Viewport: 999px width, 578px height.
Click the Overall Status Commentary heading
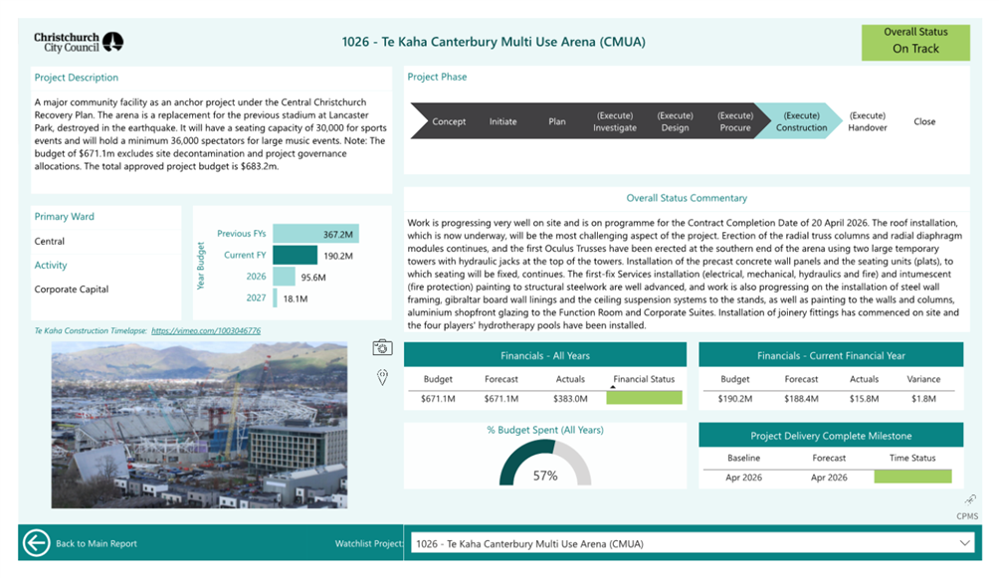[x=687, y=198]
